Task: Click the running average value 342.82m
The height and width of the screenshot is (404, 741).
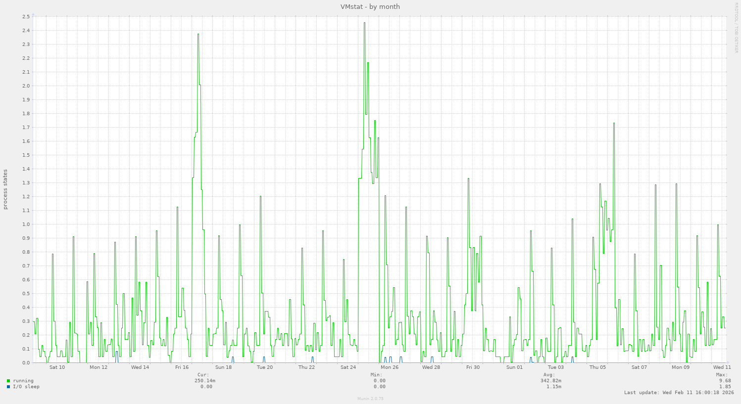Action: coord(550,381)
